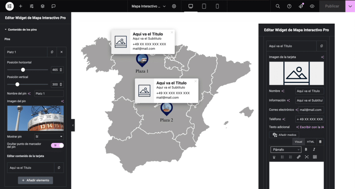355x189 pixels.
Task: Open the notes comment icon
Action: point(53,6)
